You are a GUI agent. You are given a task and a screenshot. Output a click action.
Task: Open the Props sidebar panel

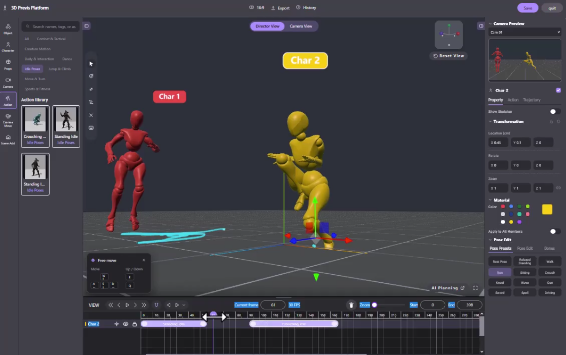coord(8,65)
